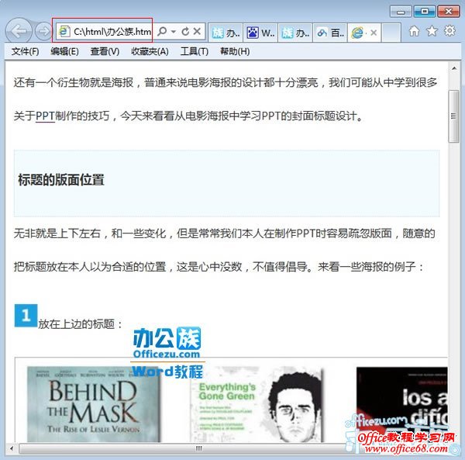Image resolution: width=465 pixels, height=460 pixels.
Task: Click the heading 标题的版面位置
Action: point(61,180)
